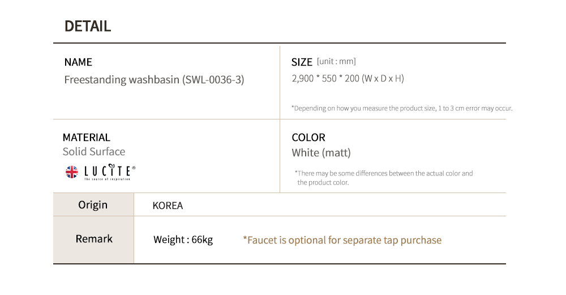Click the Origin row header cell
The image size is (566, 295).
(93, 205)
